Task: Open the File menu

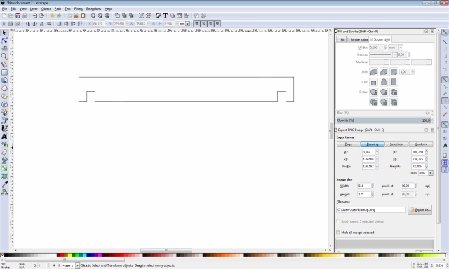Action: coord(4,9)
